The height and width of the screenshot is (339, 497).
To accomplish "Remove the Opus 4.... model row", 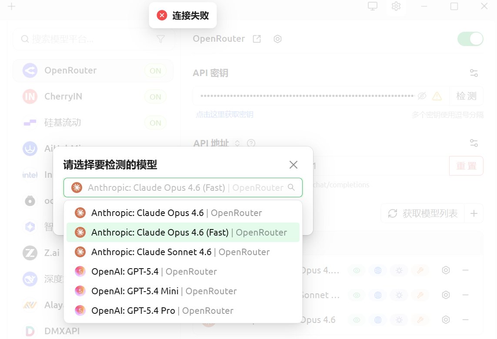I will point(465,270).
